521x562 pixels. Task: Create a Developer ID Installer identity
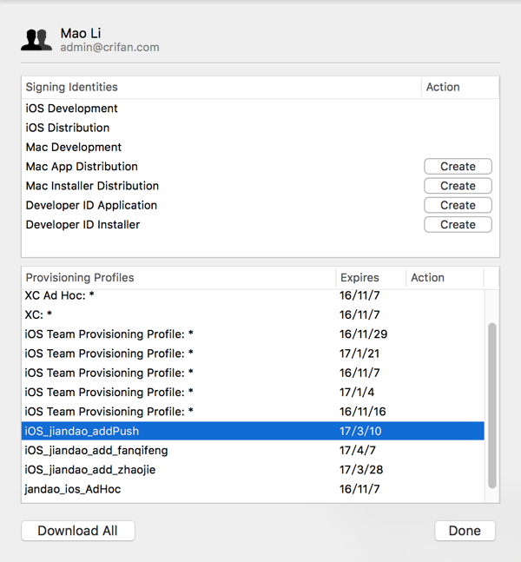pyautogui.click(x=458, y=224)
